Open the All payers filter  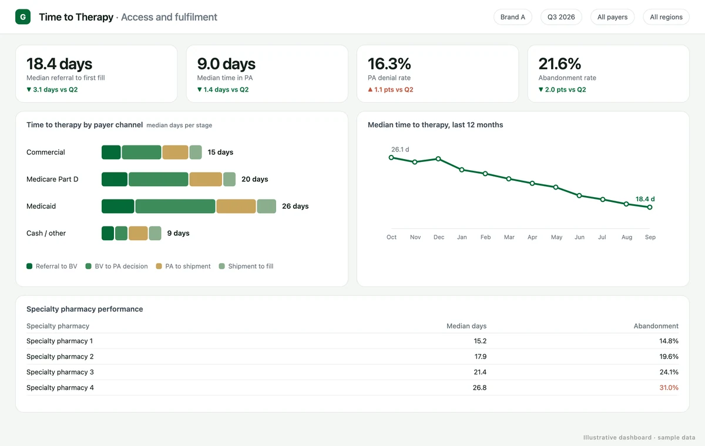tap(612, 17)
